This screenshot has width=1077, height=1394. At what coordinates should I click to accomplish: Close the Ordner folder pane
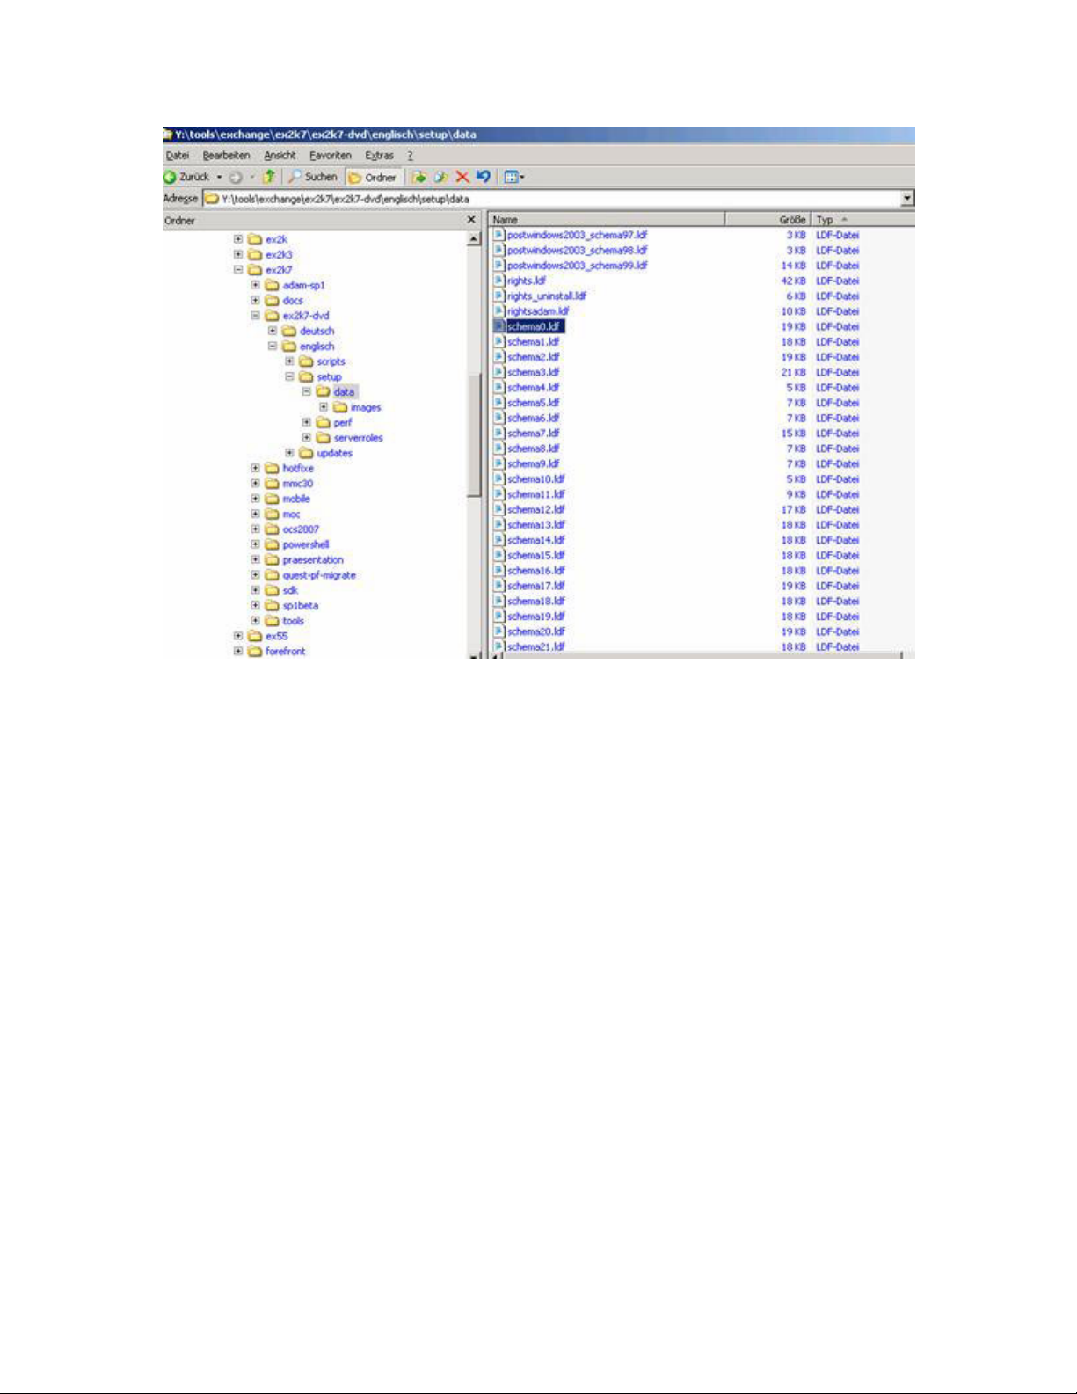[x=471, y=220]
